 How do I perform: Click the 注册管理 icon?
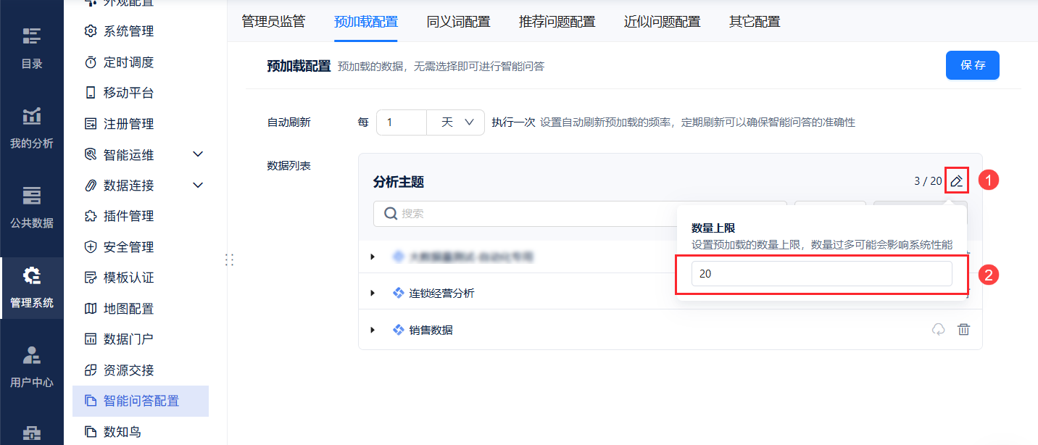(x=91, y=124)
